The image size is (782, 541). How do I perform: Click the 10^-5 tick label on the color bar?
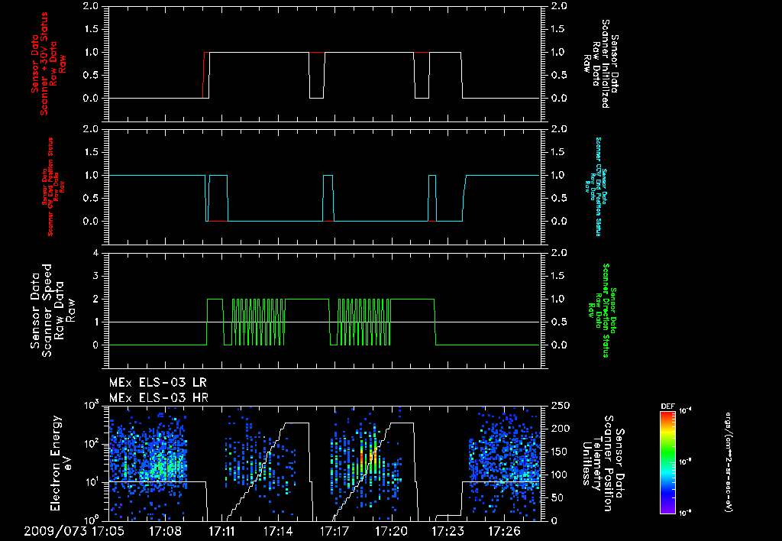[x=685, y=462]
